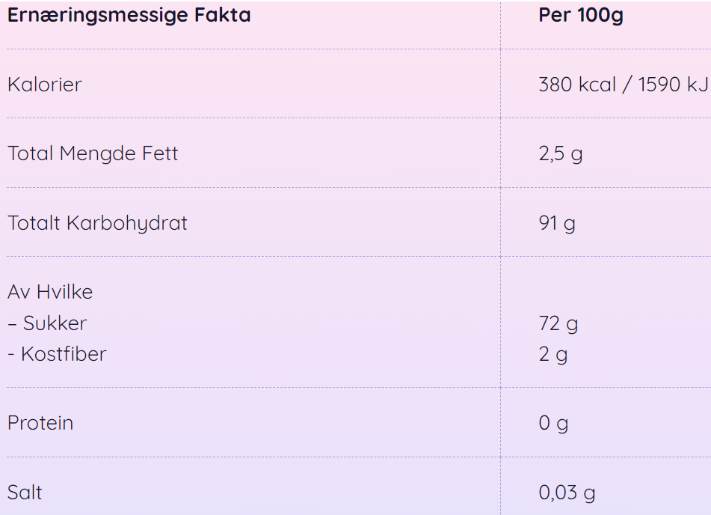Click the Total Mengde Fett label
This screenshot has height=515, width=711.
[93, 153]
